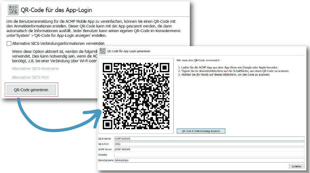310x173 pixels.
Task: Copy QR code to clipboard button
Action: 201,131
